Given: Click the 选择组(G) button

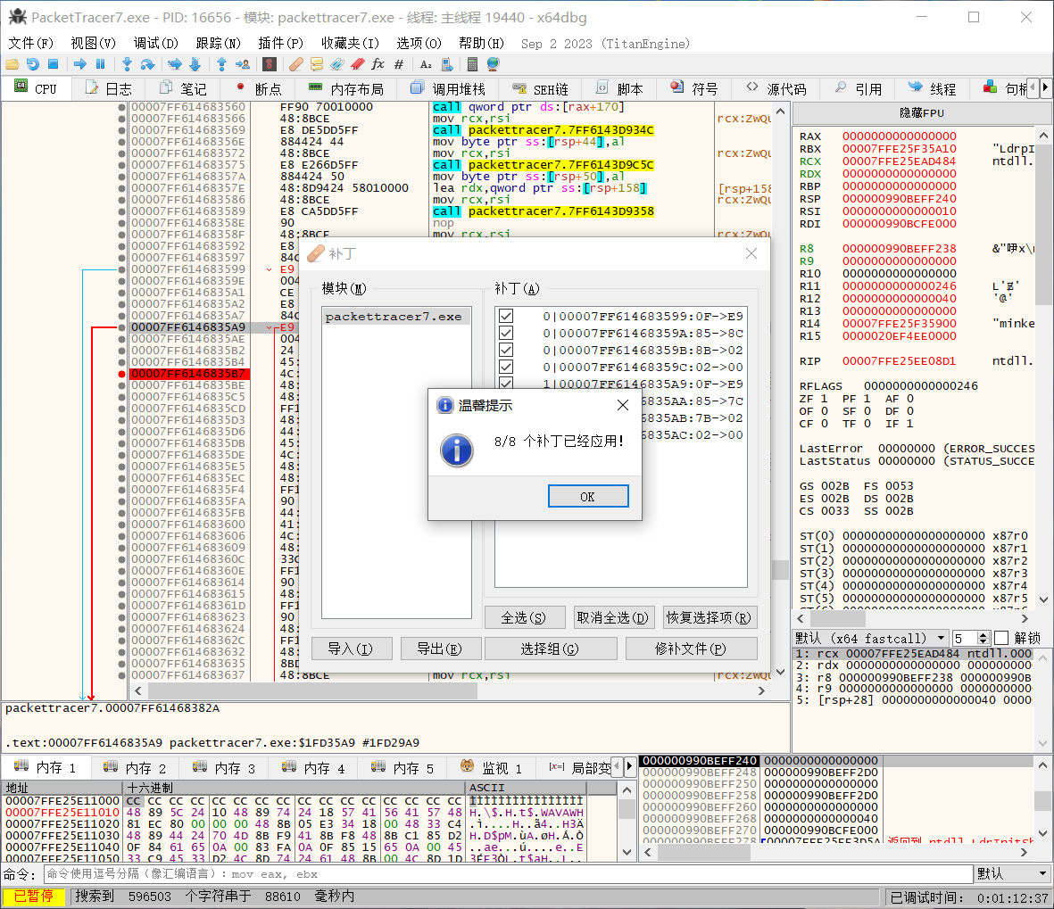Looking at the screenshot, I should pyautogui.click(x=550, y=649).
